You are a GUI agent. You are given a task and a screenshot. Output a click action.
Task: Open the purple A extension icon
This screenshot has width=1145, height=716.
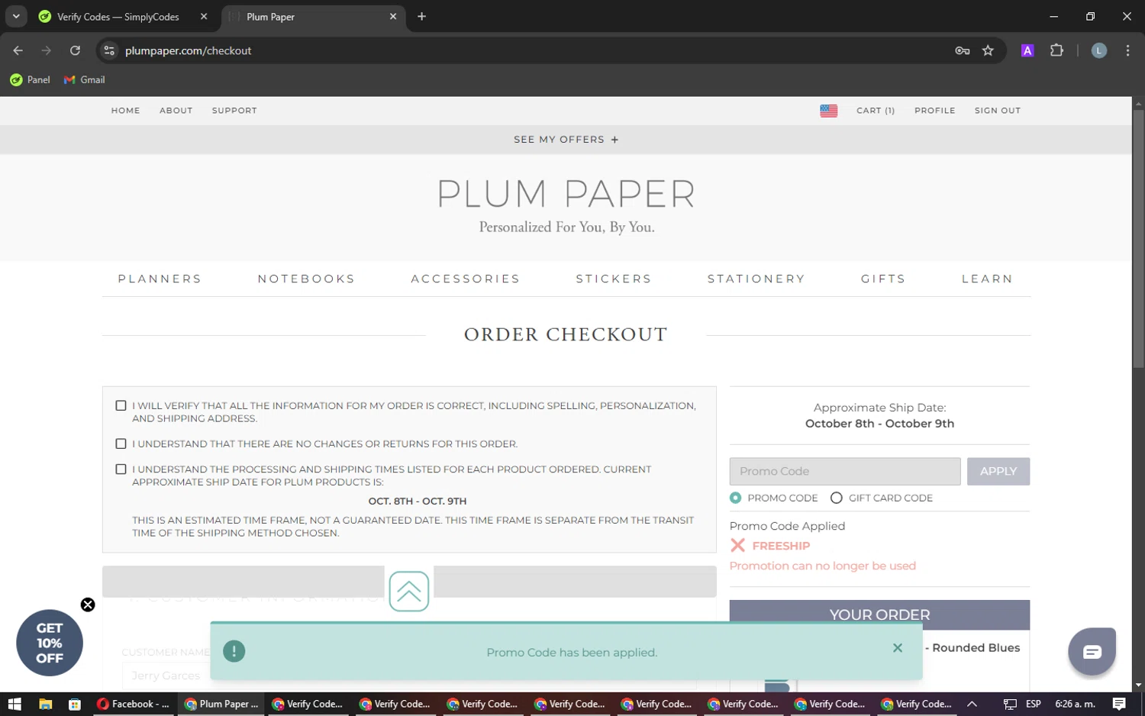coord(1027,50)
